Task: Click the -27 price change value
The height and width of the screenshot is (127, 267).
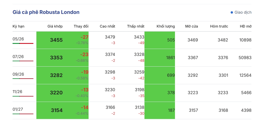Action: click(x=84, y=37)
